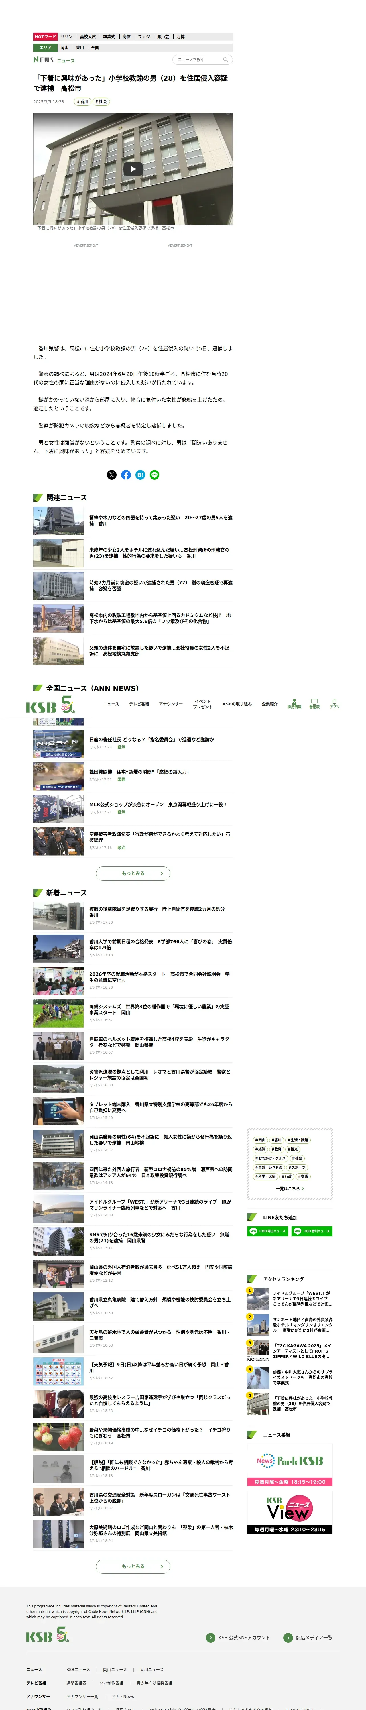The width and height of the screenshot is (366, 1710).
Task: Click the #社会 tag under the headline
Action: [100, 101]
